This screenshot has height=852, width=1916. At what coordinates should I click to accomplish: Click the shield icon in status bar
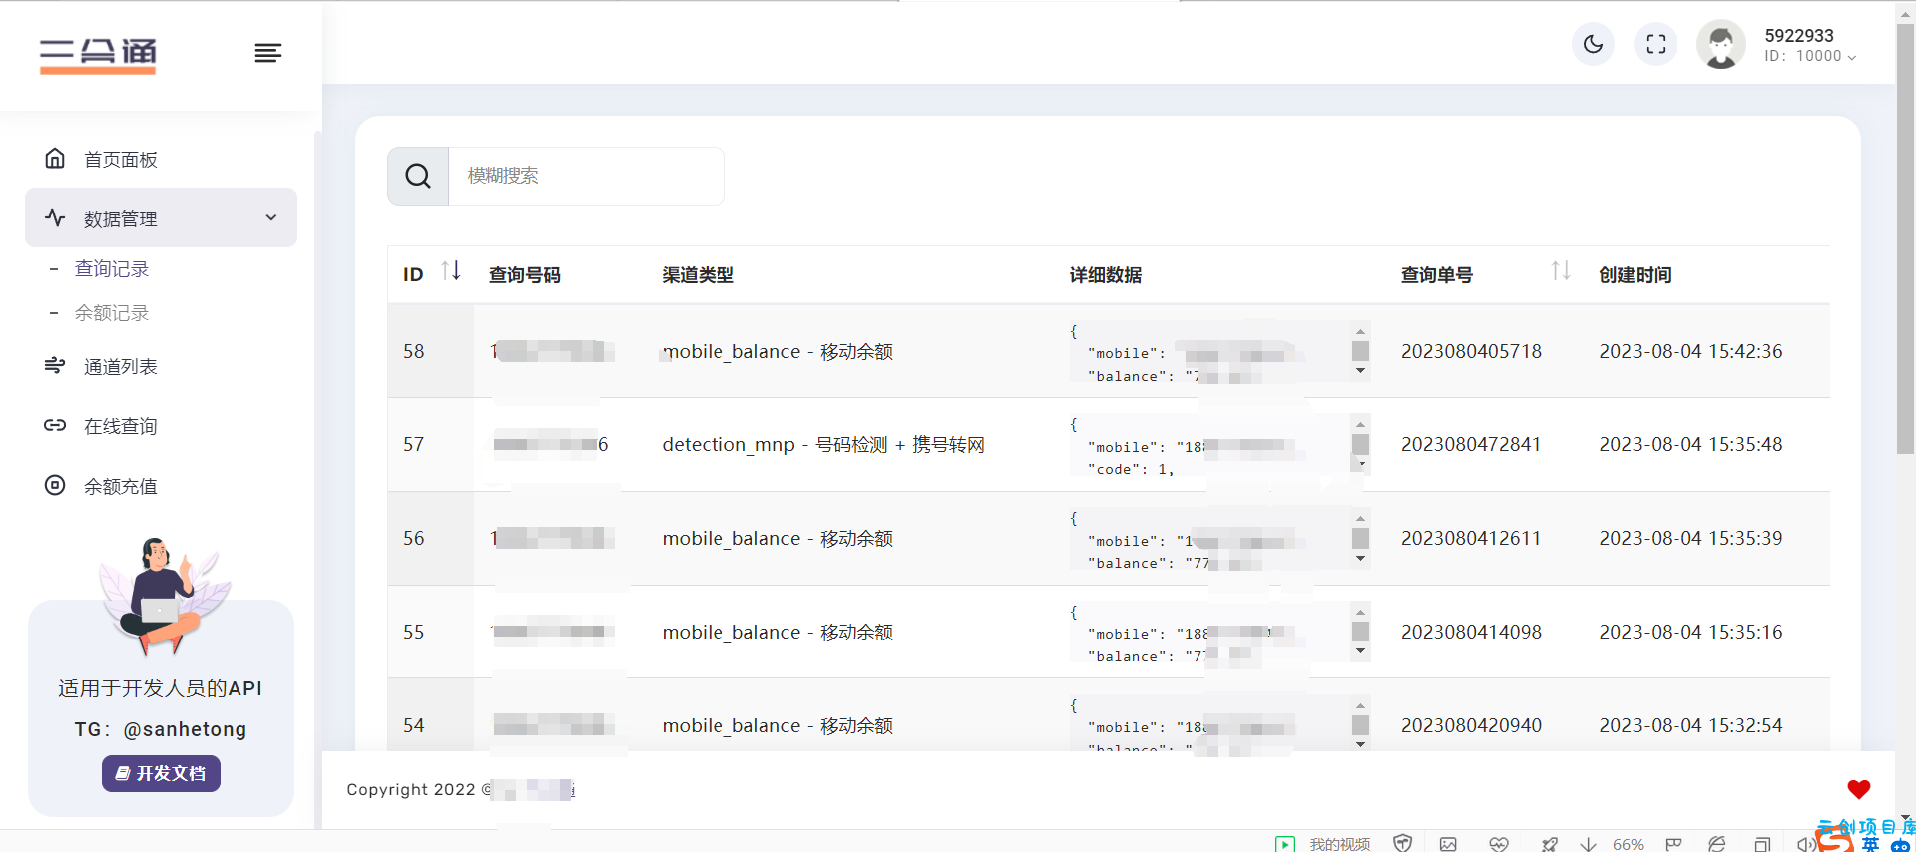(1403, 844)
